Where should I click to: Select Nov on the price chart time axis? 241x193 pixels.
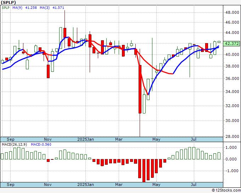[47, 140]
